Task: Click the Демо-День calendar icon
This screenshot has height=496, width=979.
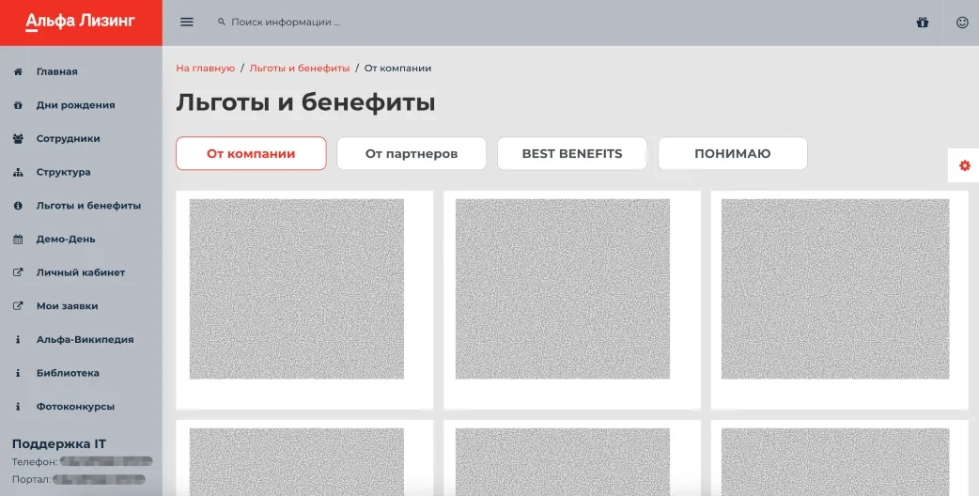Action: 18,240
